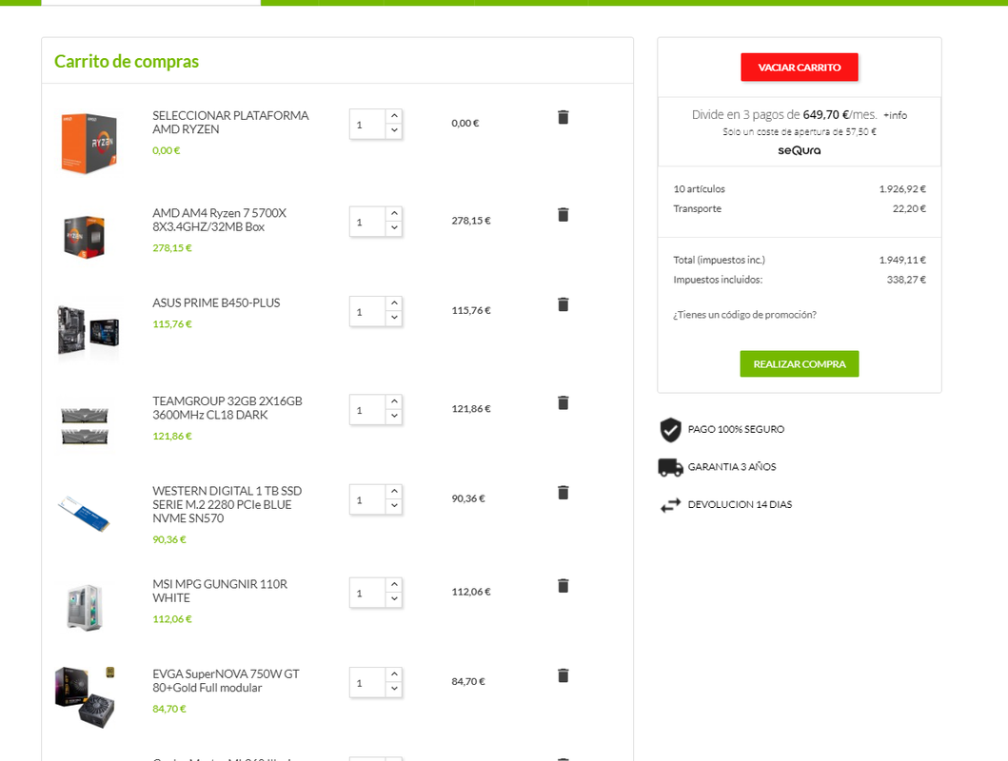
Task: Focus quantity field for EVGA SuperNOVA 750W
Action: 367,683
